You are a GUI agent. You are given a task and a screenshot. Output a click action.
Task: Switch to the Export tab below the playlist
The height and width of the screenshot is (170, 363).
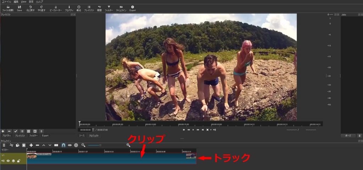click(x=45, y=136)
